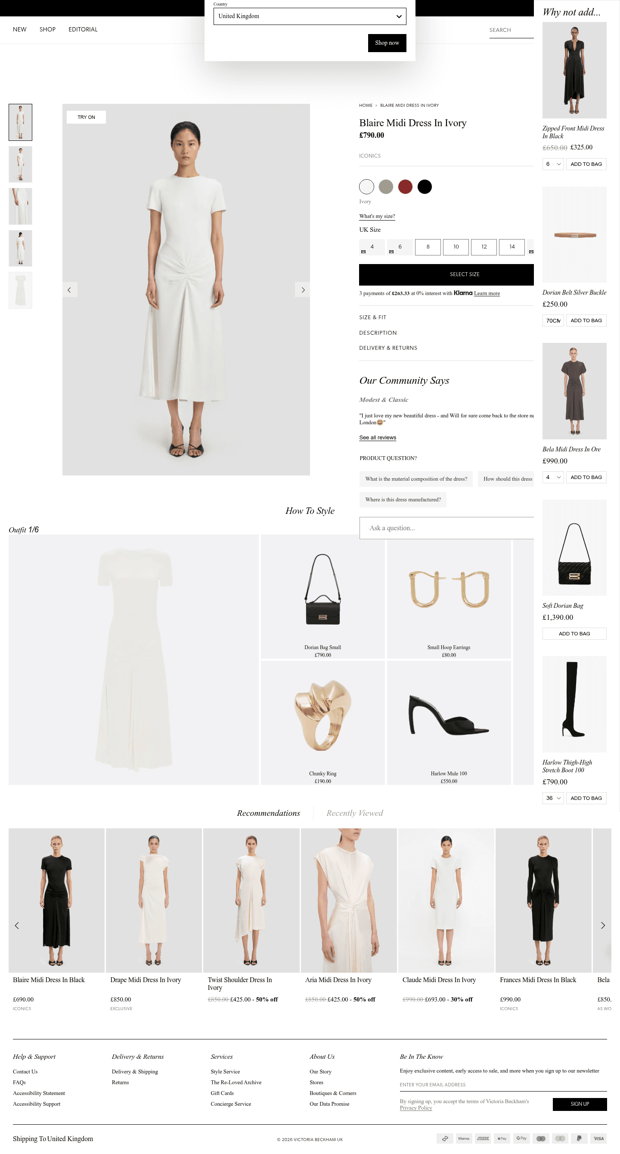The image size is (620, 1154).
Task: Click the Klarna logo in payment info
Action: click(463, 293)
